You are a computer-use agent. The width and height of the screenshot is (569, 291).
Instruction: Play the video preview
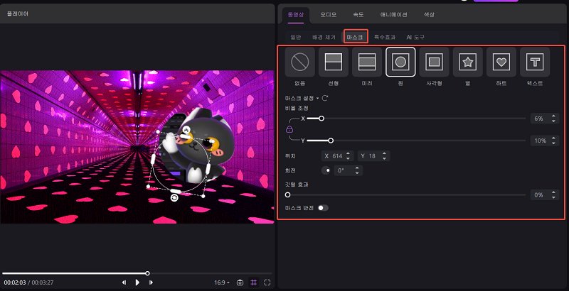(x=137, y=282)
